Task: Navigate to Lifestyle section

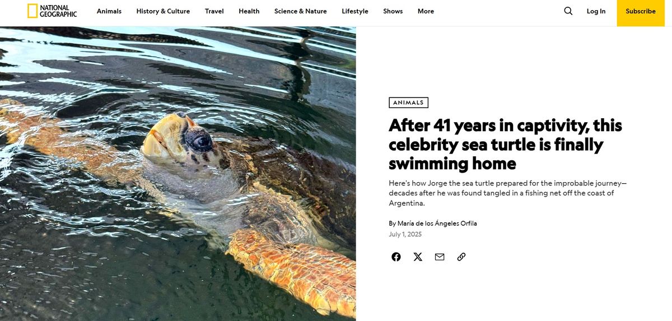Action: click(355, 11)
